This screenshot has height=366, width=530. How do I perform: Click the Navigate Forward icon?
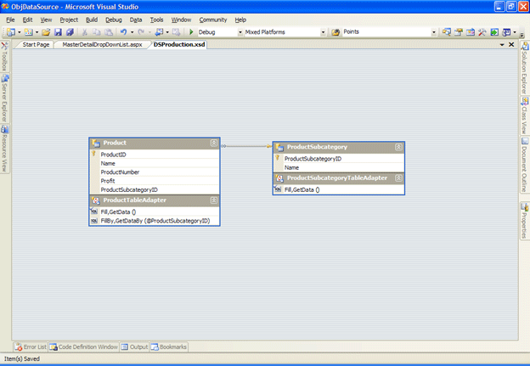pos(176,32)
